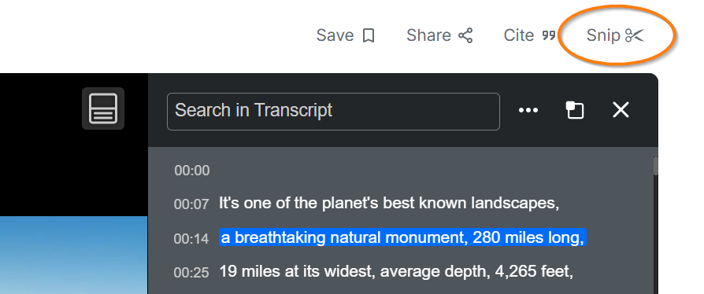
Task: Select the line "It's one of the planet's best known landscapes"
Action: pyautogui.click(x=389, y=204)
